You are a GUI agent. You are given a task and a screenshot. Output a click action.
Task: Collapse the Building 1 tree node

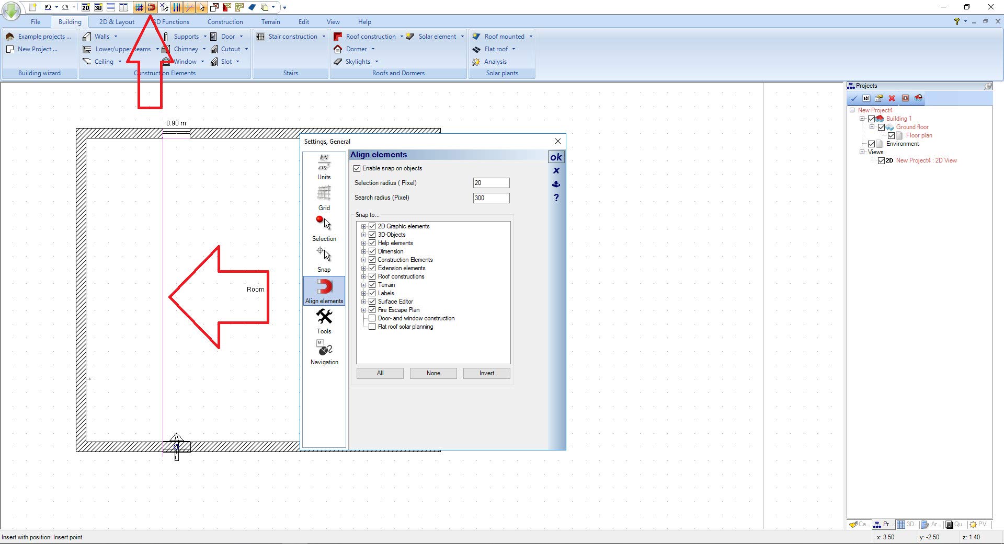(862, 119)
